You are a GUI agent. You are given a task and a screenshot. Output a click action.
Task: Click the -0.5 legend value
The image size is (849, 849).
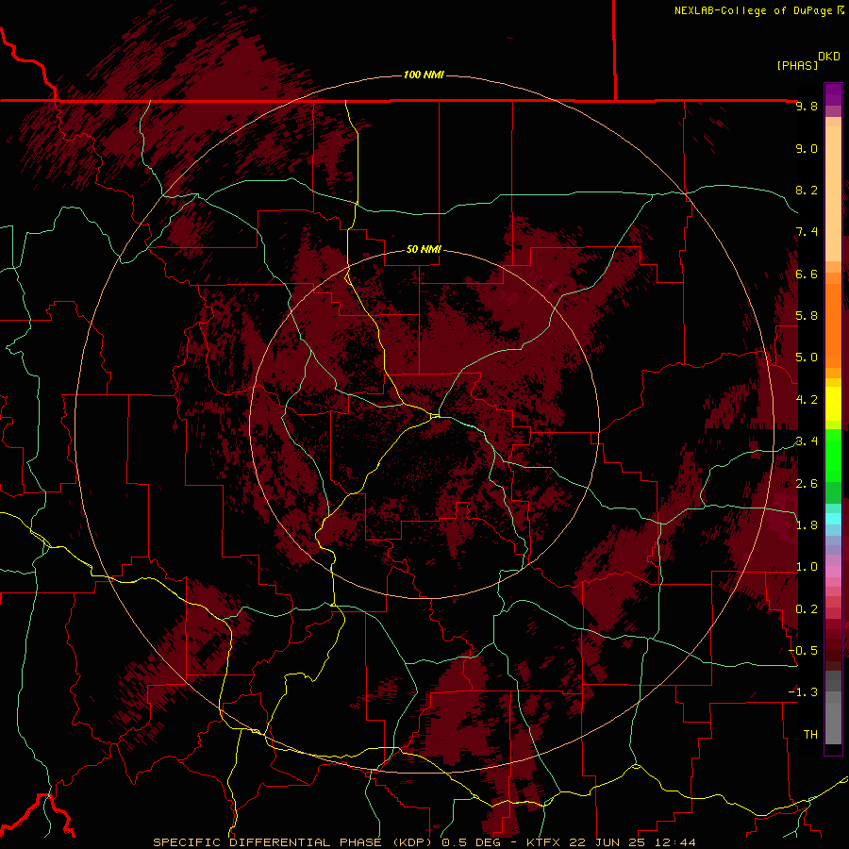803,651
